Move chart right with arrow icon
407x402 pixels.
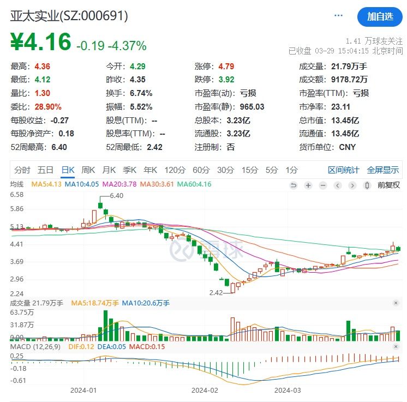[x=352, y=185]
